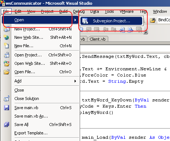Click 'main_Load' text in code editor
The width and height of the screenshot is (170, 141).
coord(95,138)
